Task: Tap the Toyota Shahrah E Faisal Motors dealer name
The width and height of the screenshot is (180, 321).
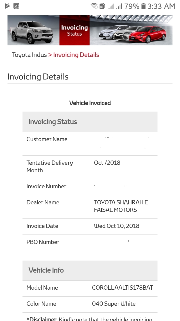Action: [x=121, y=206]
